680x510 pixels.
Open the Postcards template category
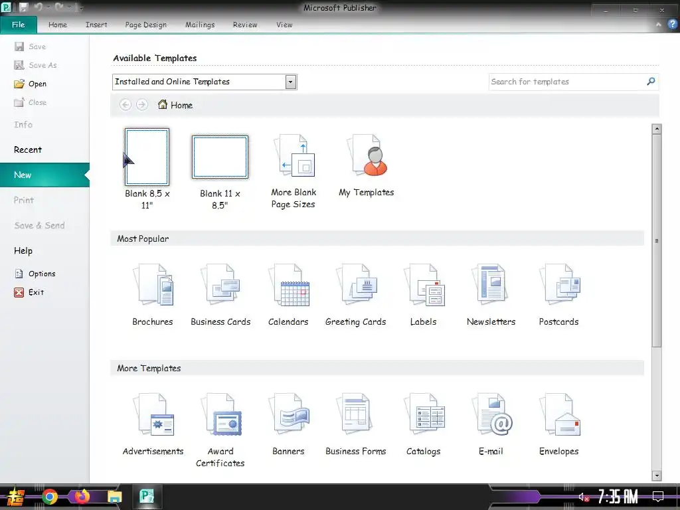coord(559,295)
